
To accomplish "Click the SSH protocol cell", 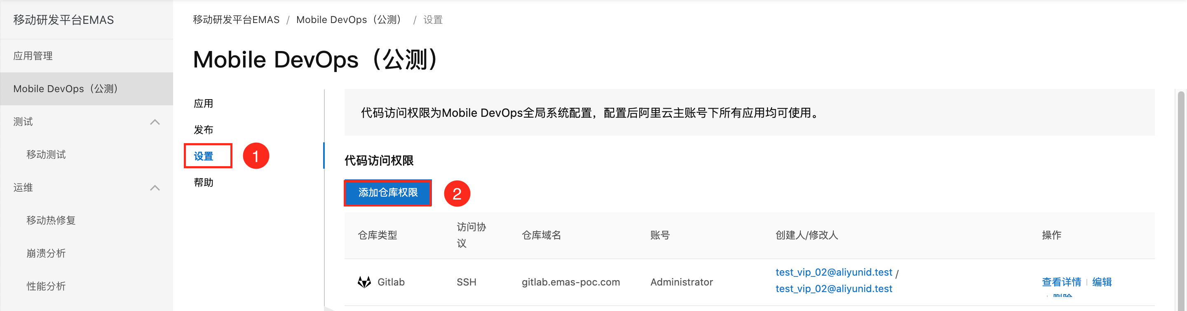I will 466,282.
